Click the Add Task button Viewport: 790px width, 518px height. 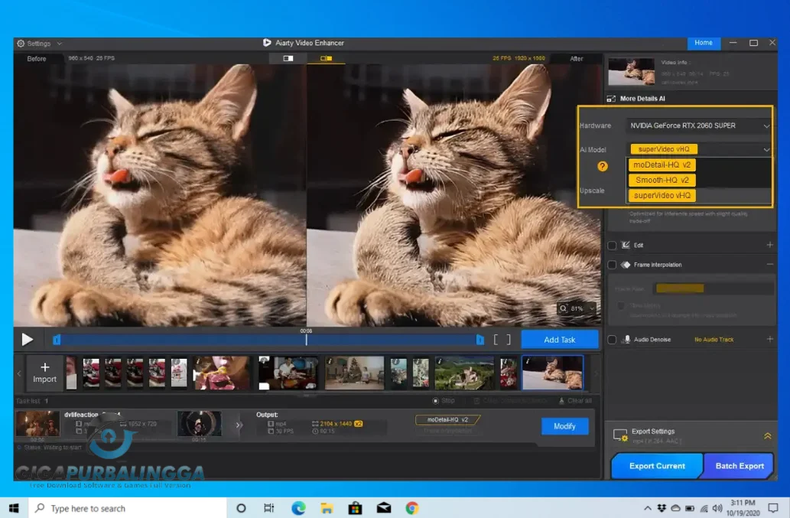(x=559, y=340)
